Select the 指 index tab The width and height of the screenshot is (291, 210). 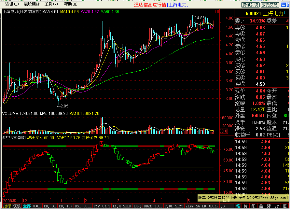point(277,206)
